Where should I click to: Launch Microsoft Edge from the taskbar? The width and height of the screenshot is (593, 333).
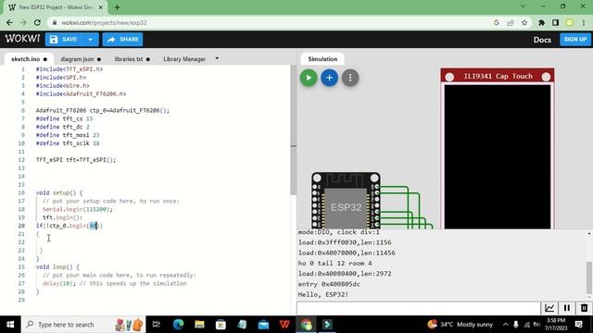(x=178, y=325)
